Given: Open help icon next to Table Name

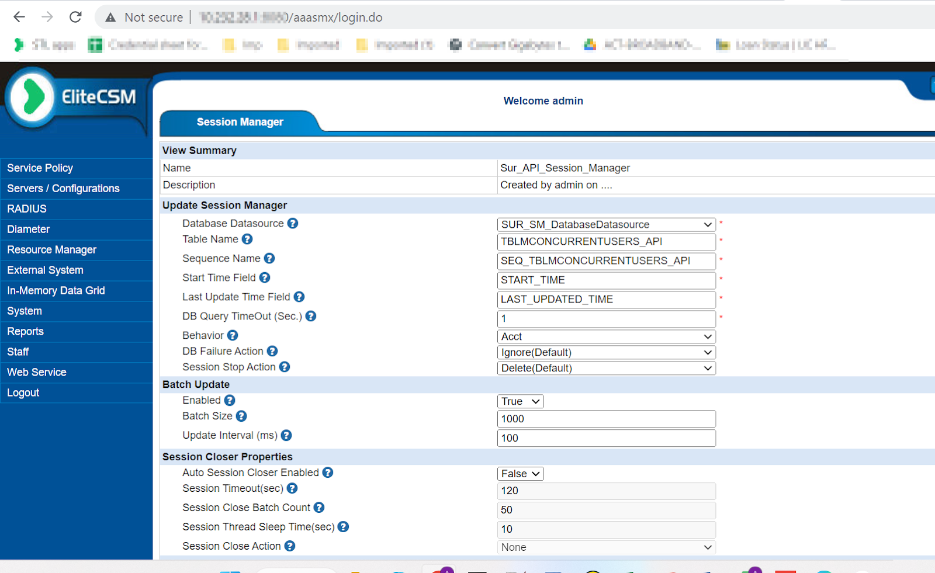Looking at the screenshot, I should click(247, 239).
